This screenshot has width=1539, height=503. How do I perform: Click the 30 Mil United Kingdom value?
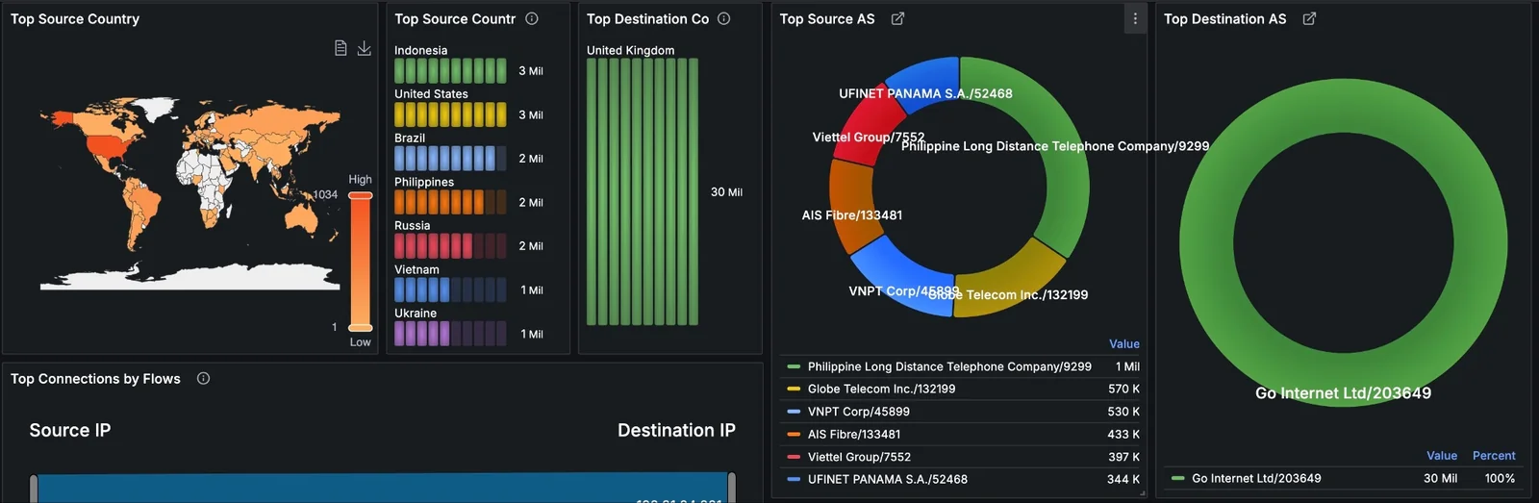click(x=726, y=192)
